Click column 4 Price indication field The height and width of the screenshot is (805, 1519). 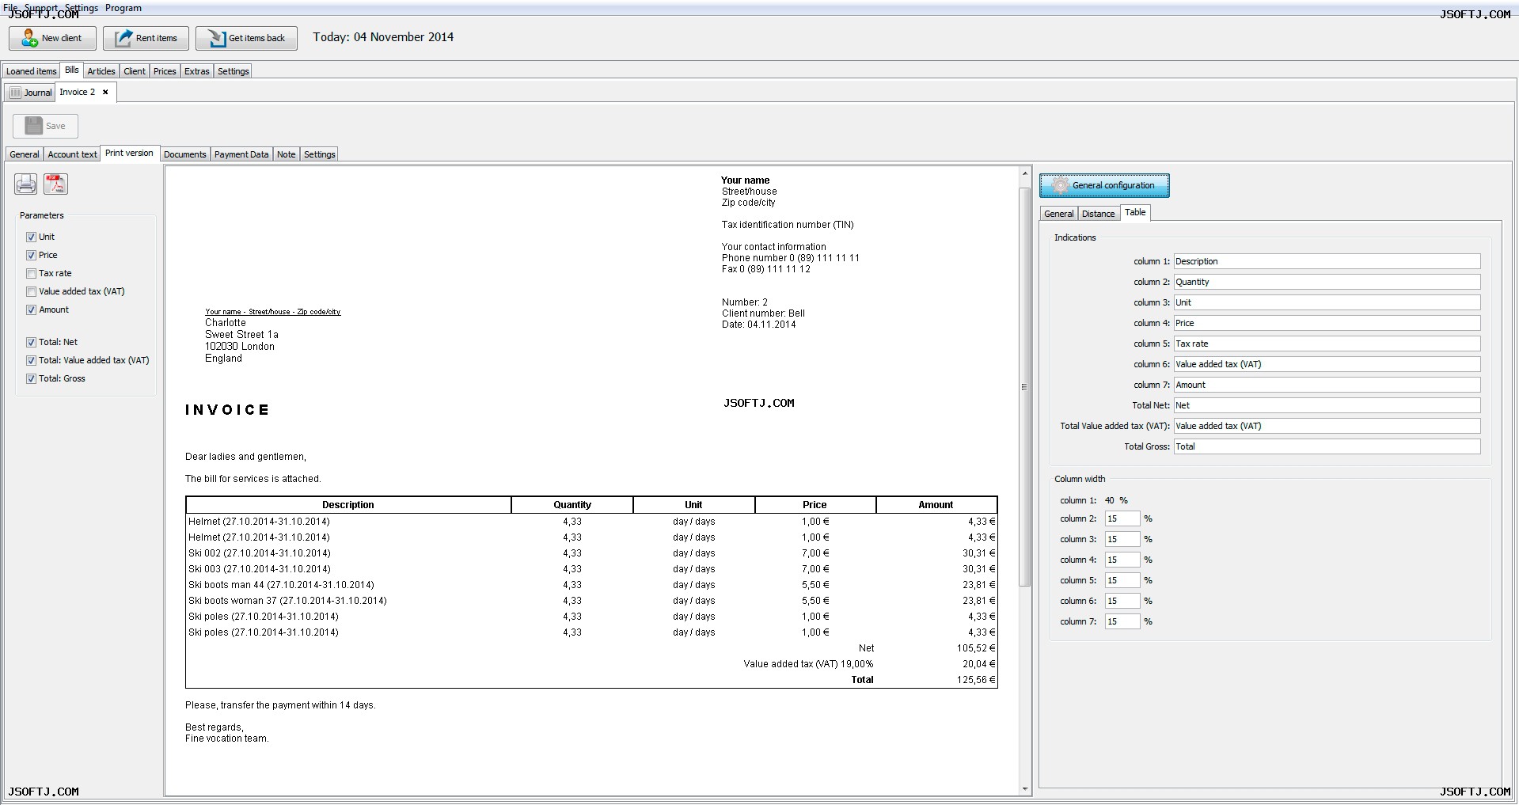point(1327,323)
